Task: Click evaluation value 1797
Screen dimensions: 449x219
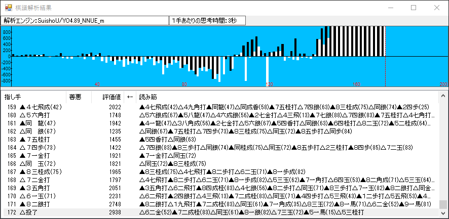Action: click(115, 180)
